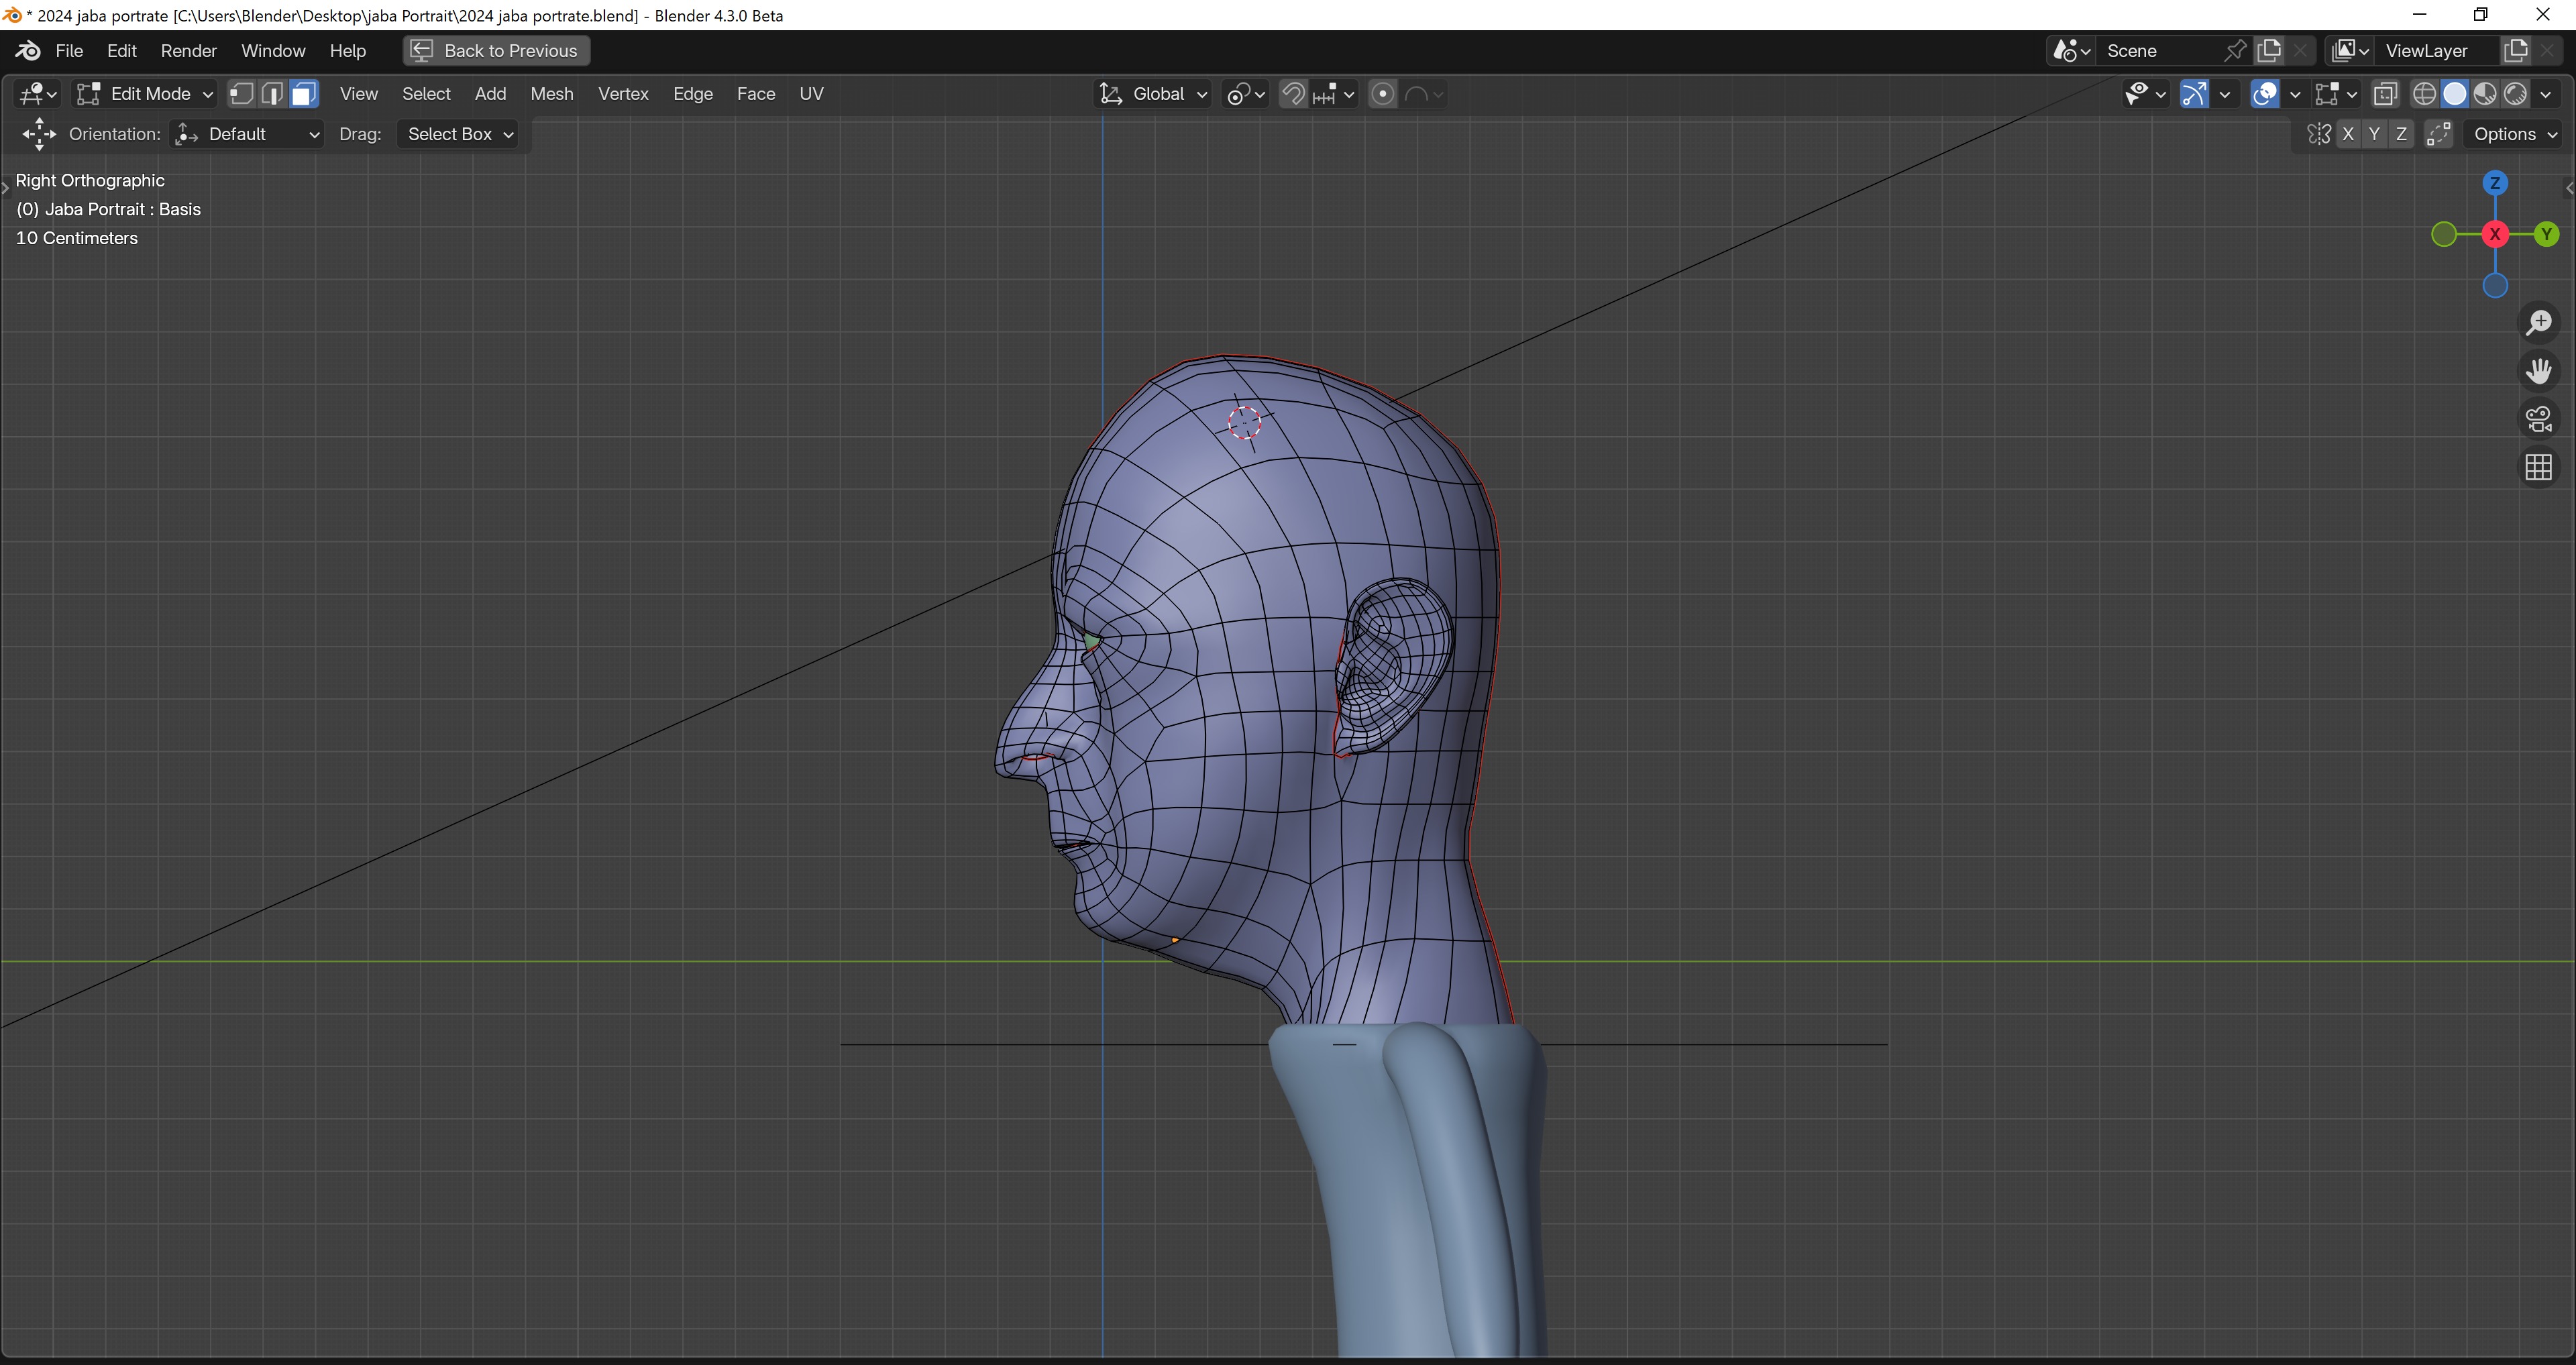Open object visibility and selectability dropdown
The image size is (2576, 1365).
click(2145, 93)
